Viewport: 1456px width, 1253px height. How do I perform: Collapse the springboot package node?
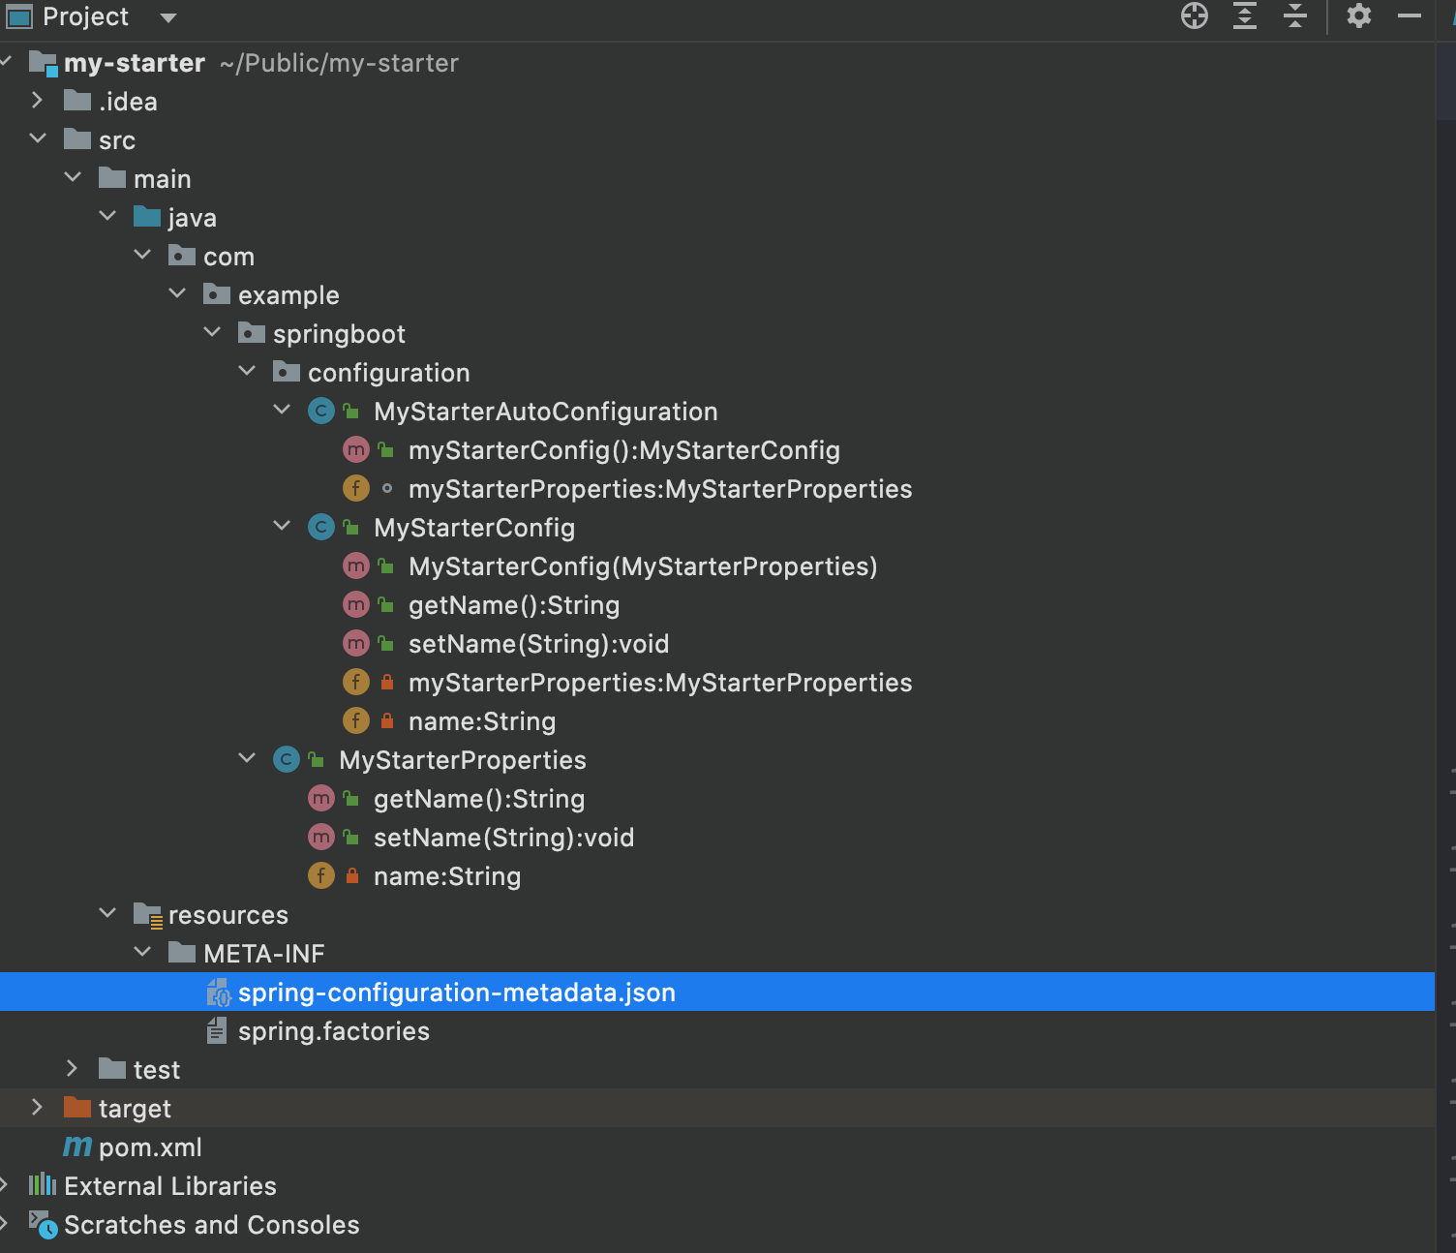[x=212, y=333]
